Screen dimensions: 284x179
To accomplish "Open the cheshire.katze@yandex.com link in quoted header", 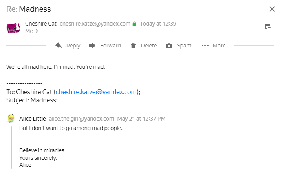I will (x=96, y=92).
